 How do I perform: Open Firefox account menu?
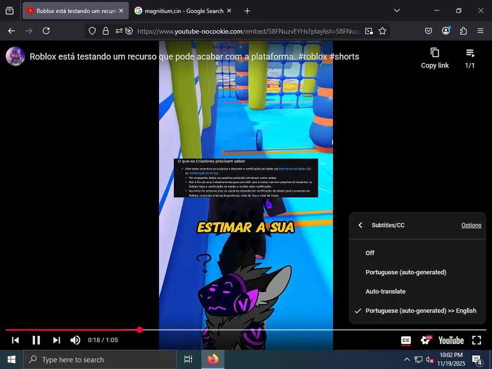coord(446,30)
